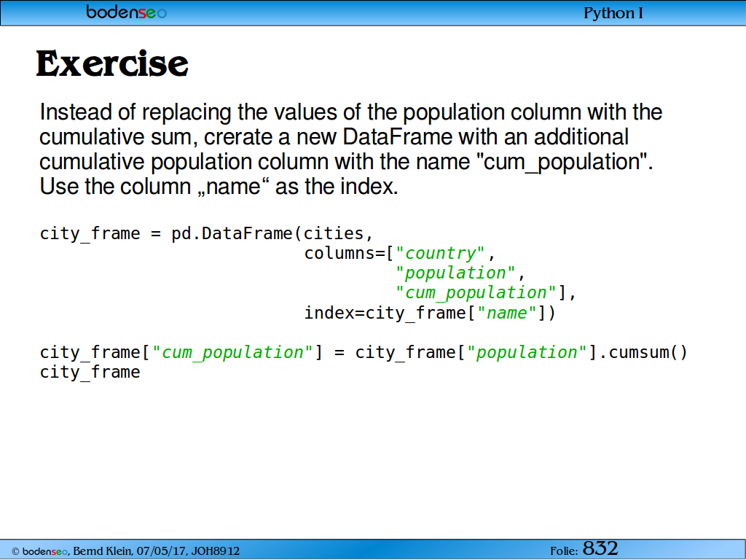Click the 'Exercise' slide heading

click(112, 64)
